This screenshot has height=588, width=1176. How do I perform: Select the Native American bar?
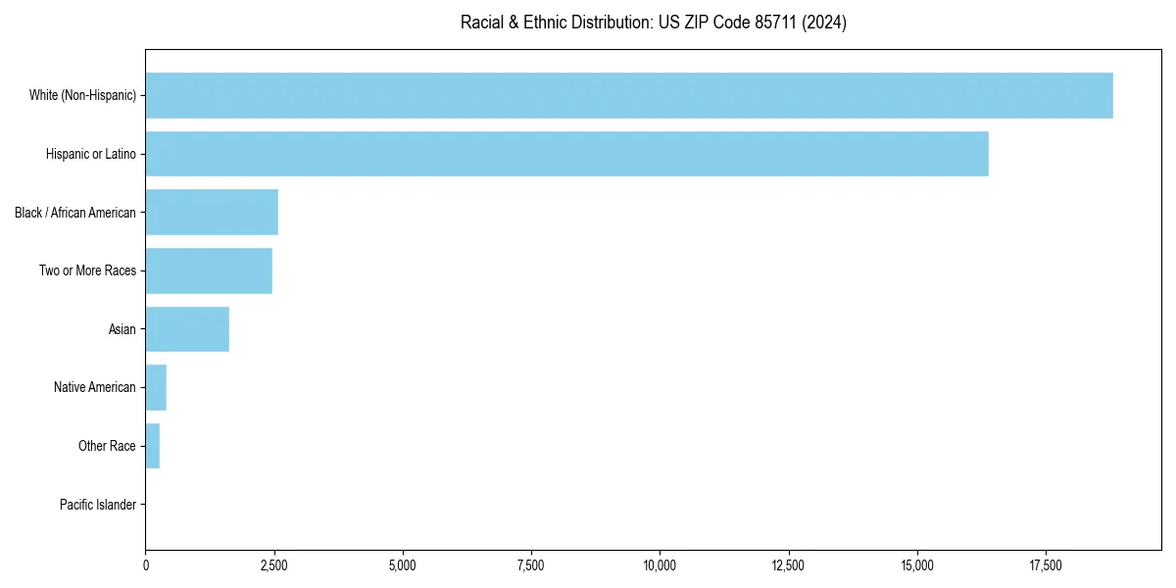(x=155, y=387)
